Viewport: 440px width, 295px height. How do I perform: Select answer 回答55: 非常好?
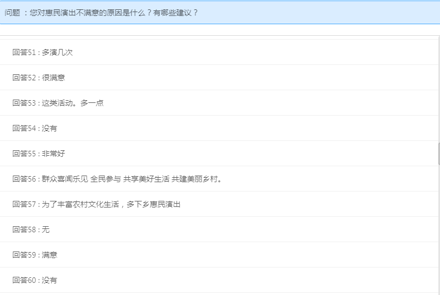[219, 154]
